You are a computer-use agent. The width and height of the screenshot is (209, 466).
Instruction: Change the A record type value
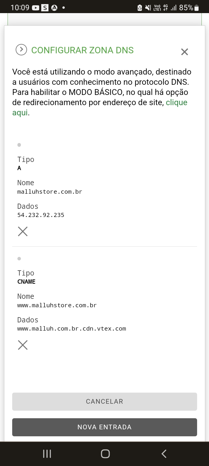(19, 168)
